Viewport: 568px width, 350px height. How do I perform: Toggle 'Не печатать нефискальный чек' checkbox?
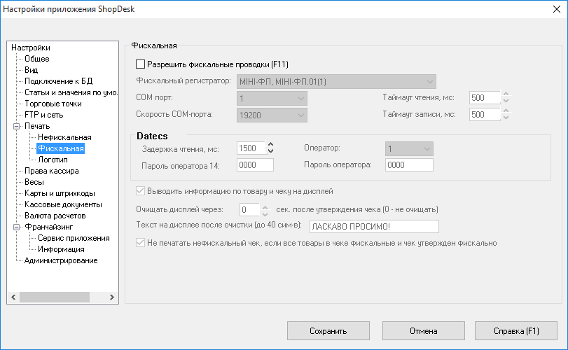(140, 243)
